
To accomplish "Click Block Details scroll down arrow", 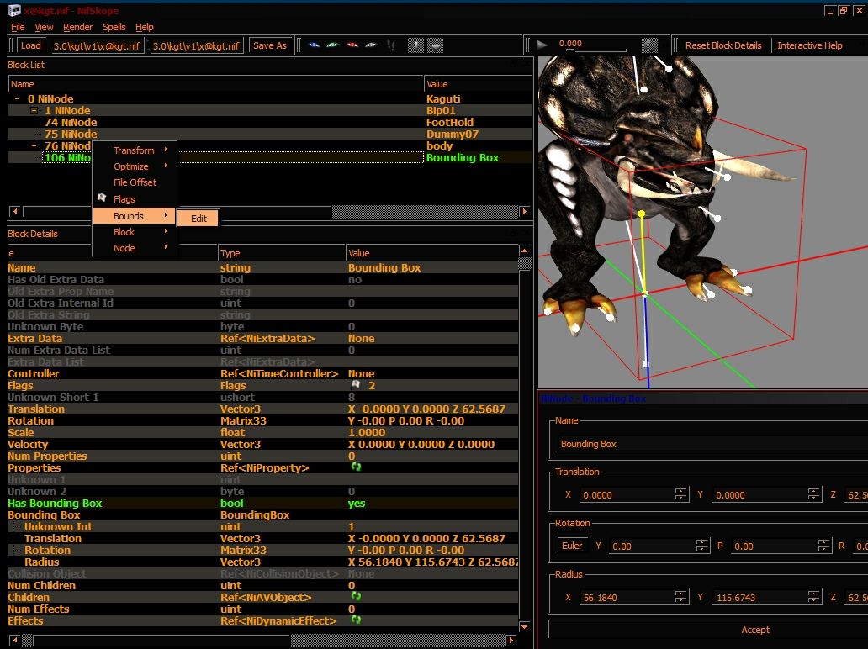I will (x=524, y=627).
